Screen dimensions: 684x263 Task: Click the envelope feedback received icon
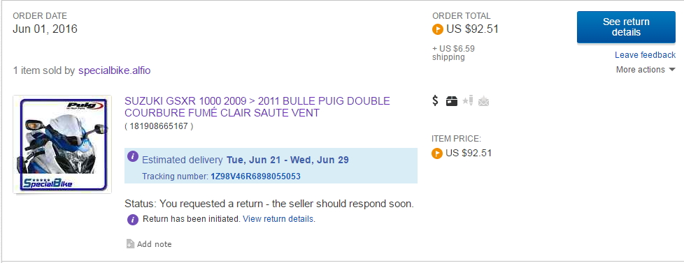click(483, 101)
